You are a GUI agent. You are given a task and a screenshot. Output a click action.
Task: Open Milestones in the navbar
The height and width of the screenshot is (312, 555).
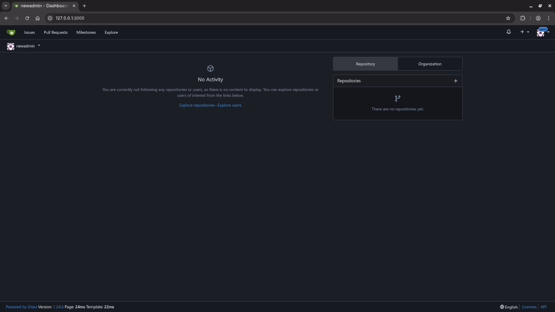click(86, 32)
